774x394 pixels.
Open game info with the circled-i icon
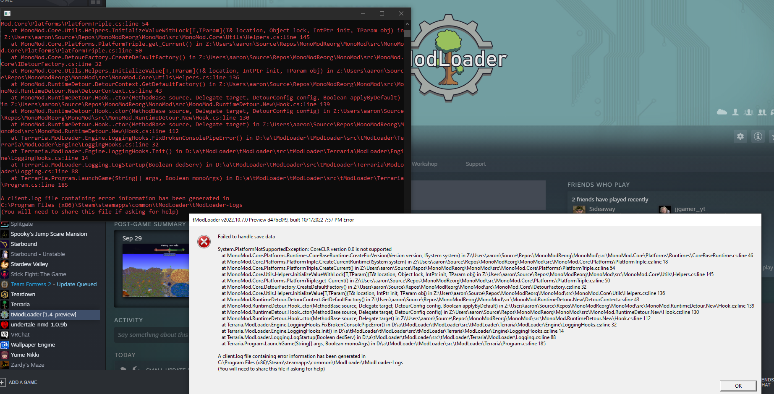758,136
